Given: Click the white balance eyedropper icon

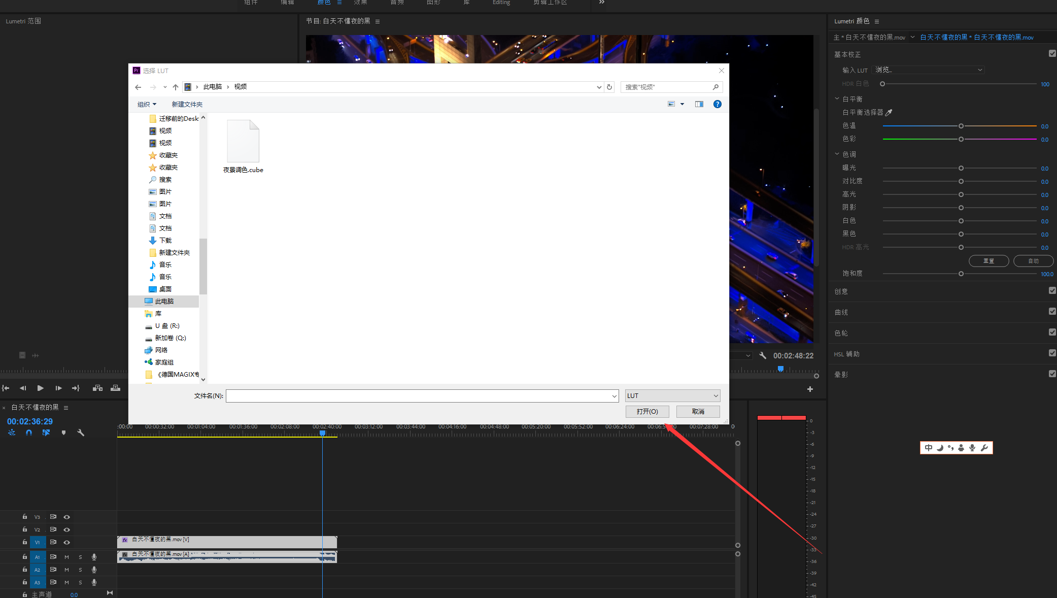Looking at the screenshot, I should click(889, 113).
